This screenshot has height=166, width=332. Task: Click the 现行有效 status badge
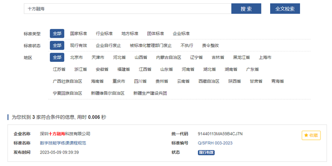[206, 152]
